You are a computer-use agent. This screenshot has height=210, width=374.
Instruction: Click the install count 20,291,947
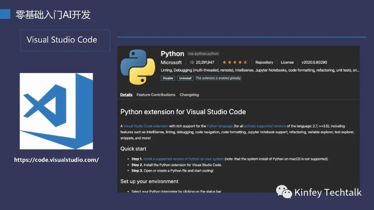pyautogui.click(x=205, y=63)
